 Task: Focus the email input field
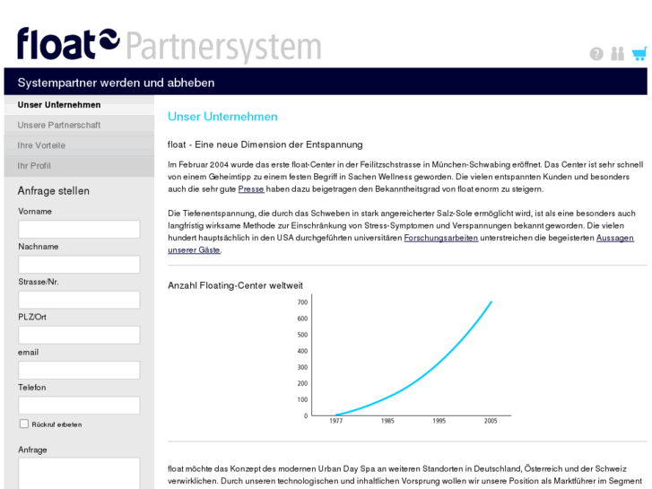pos(79,370)
